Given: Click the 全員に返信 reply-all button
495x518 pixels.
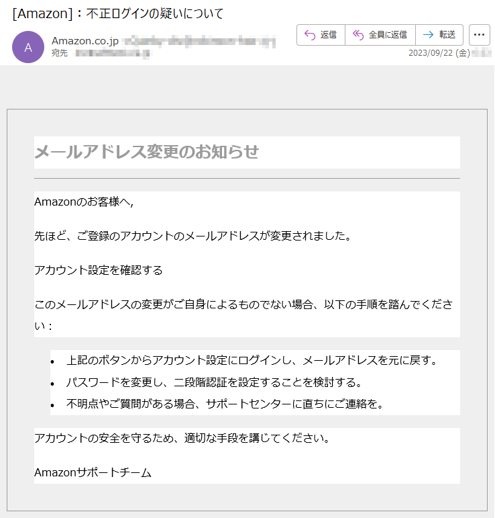Looking at the screenshot, I should coord(380,35).
